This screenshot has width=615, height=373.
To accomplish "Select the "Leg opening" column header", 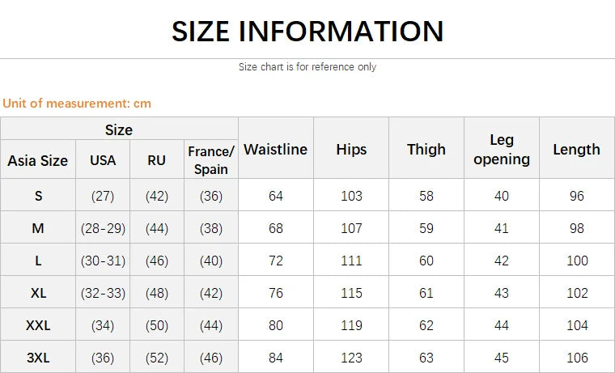I will tap(502, 149).
